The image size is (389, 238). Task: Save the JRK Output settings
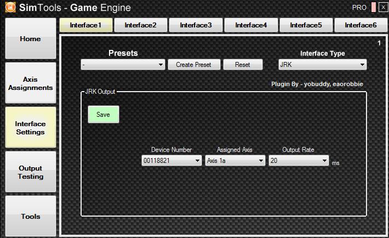coord(103,115)
